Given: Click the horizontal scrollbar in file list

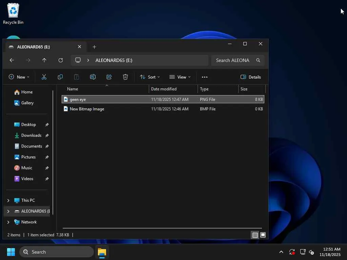Looking at the screenshot, I should point(162,228).
